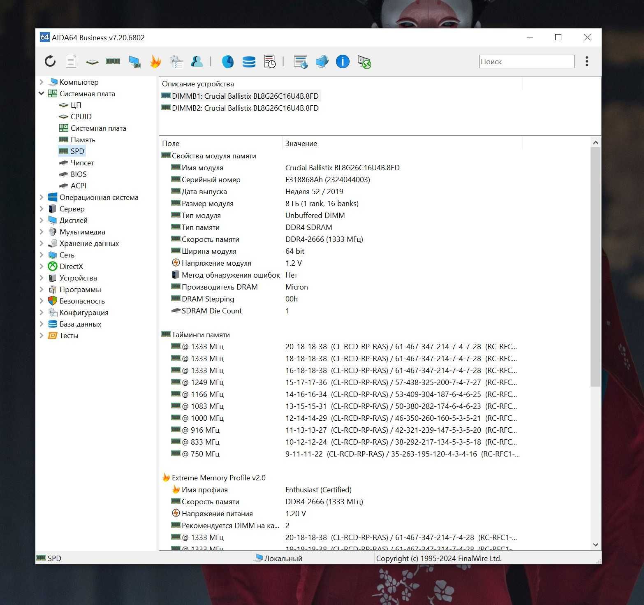
Task: Click the vertical scrollbar thumb
Action: 595,267
